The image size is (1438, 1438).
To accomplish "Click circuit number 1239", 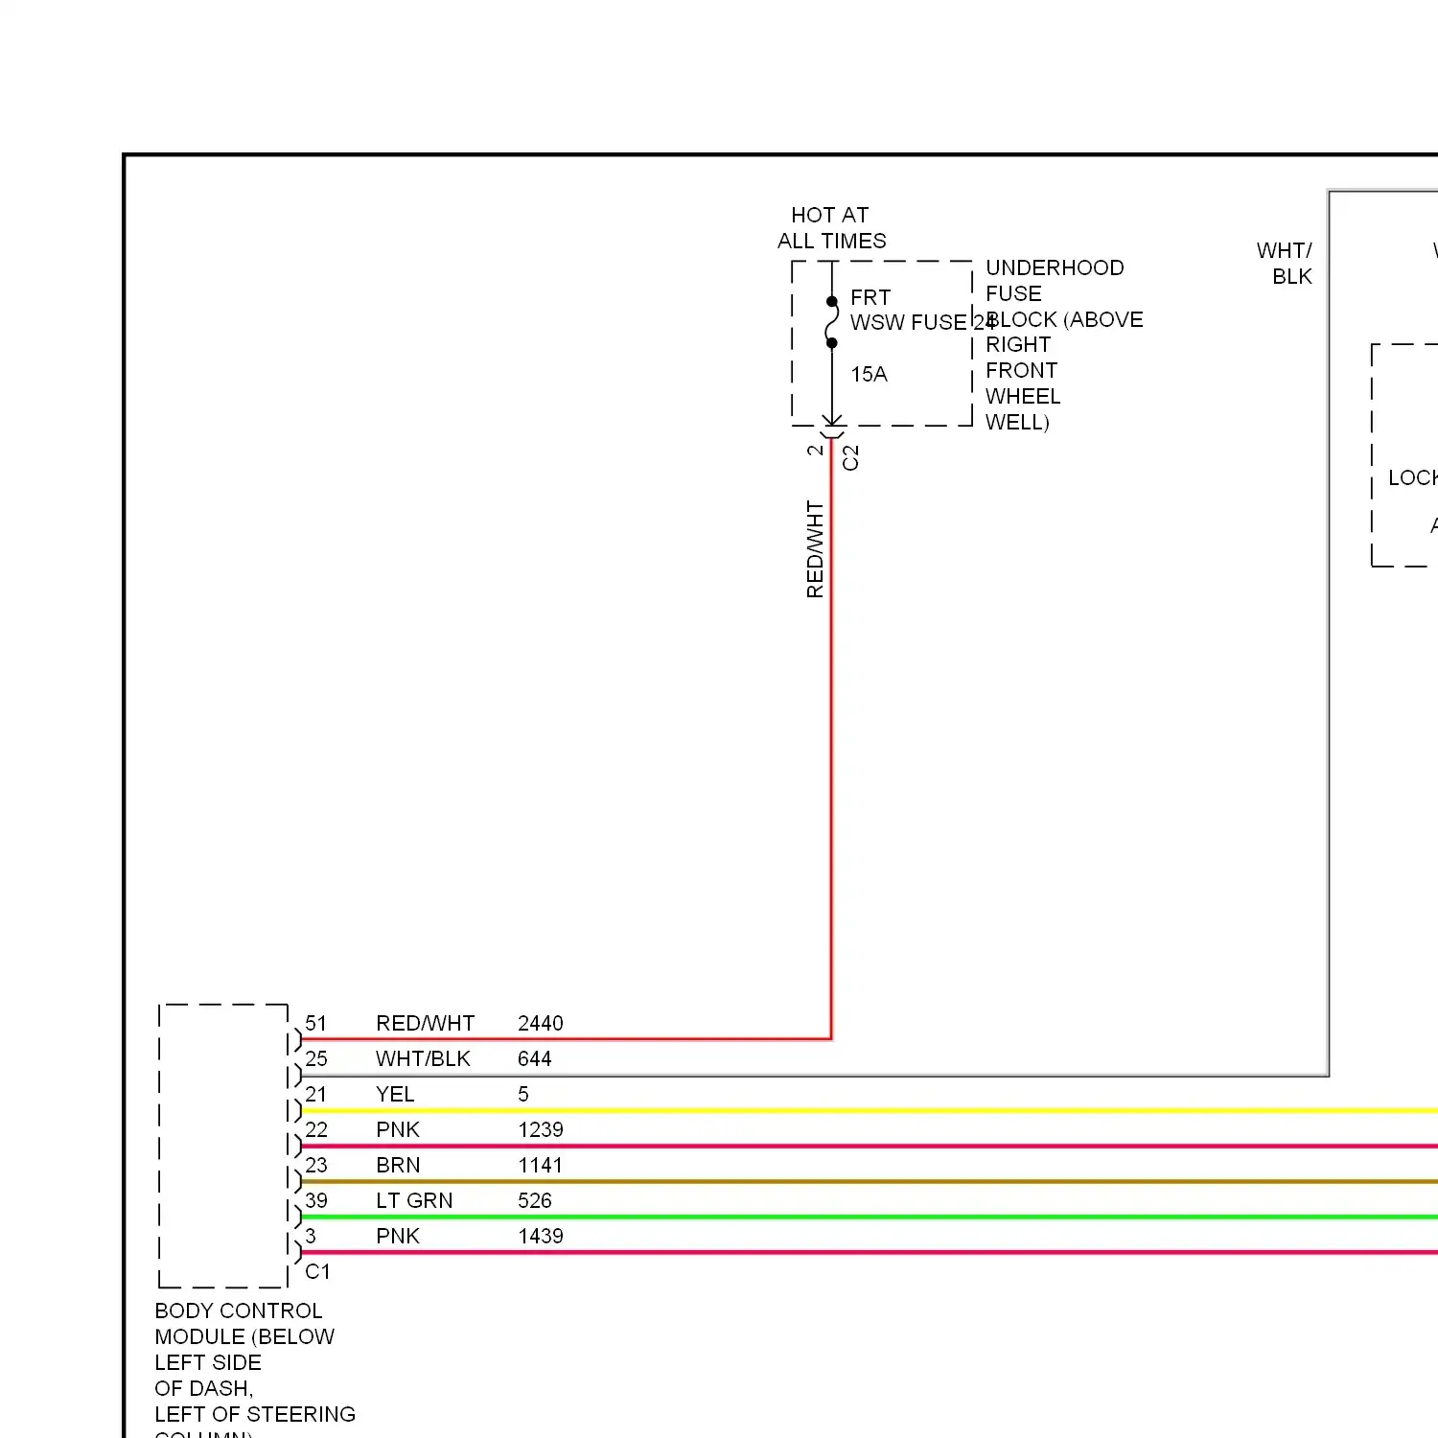I will click(541, 1129).
